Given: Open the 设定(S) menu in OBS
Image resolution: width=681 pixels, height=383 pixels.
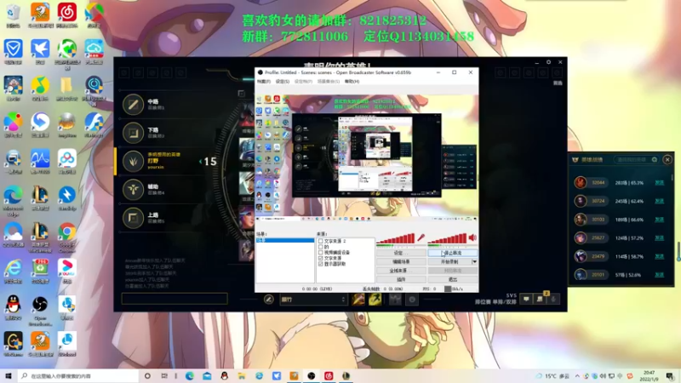Looking at the screenshot, I should click(x=283, y=81).
